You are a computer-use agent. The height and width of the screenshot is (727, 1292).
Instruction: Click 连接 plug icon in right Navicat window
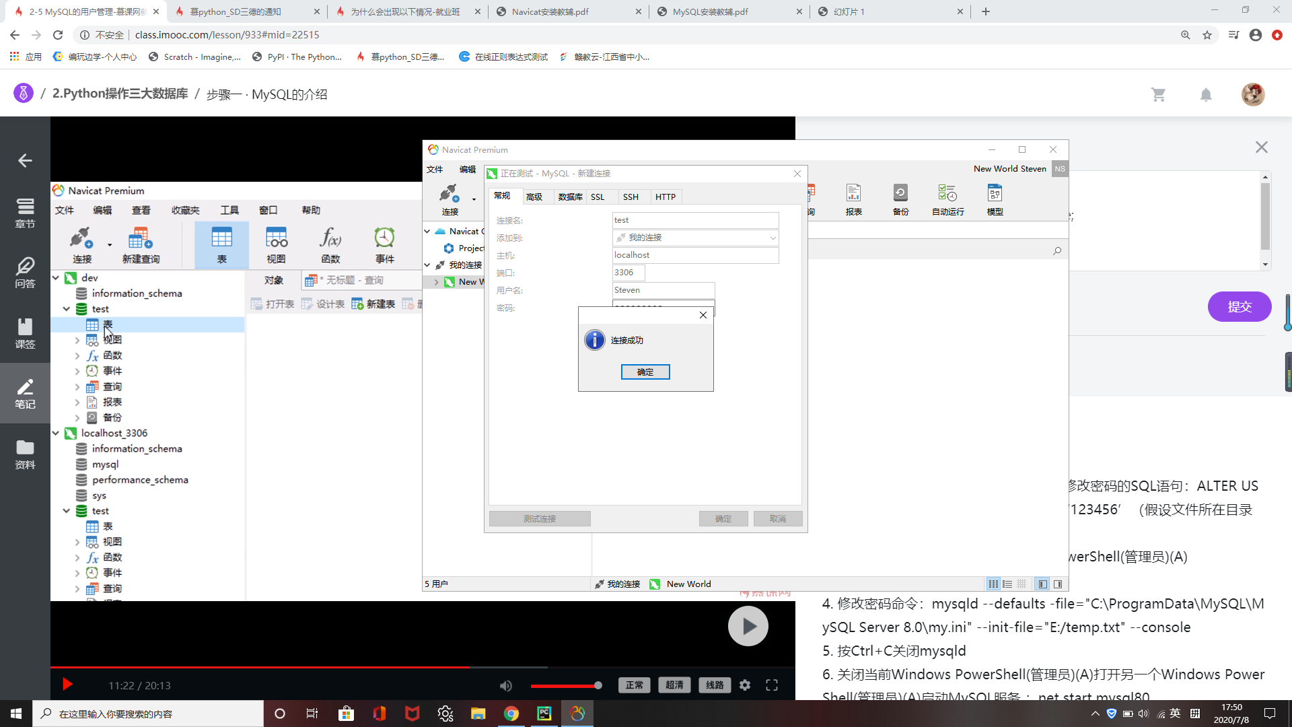450,200
